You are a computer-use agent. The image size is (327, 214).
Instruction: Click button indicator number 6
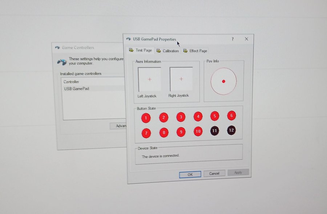pos(231,116)
